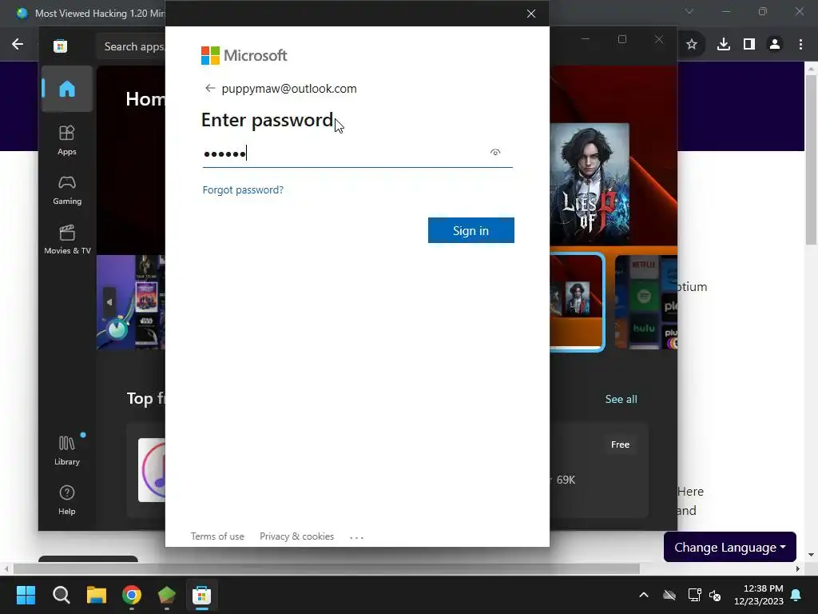Click the previous slide arrow in carousel
818x614 pixels.
(109, 301)
